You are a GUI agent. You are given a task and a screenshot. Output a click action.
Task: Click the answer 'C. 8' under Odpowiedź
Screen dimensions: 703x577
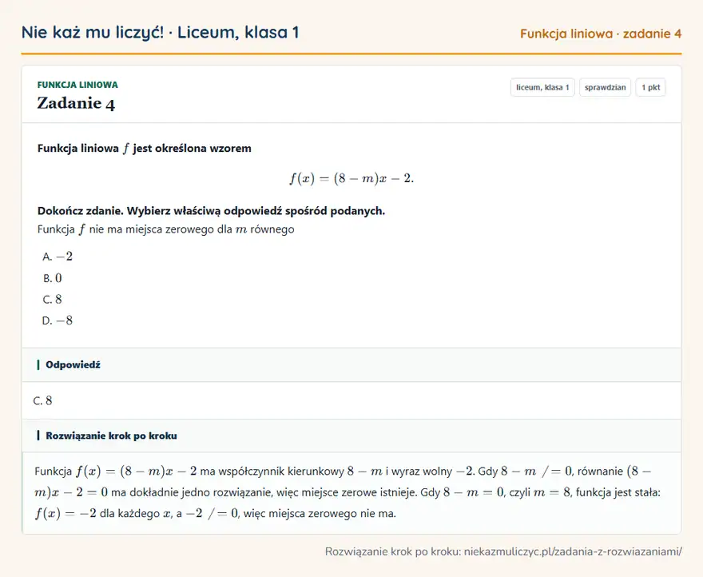click(42, 400)
